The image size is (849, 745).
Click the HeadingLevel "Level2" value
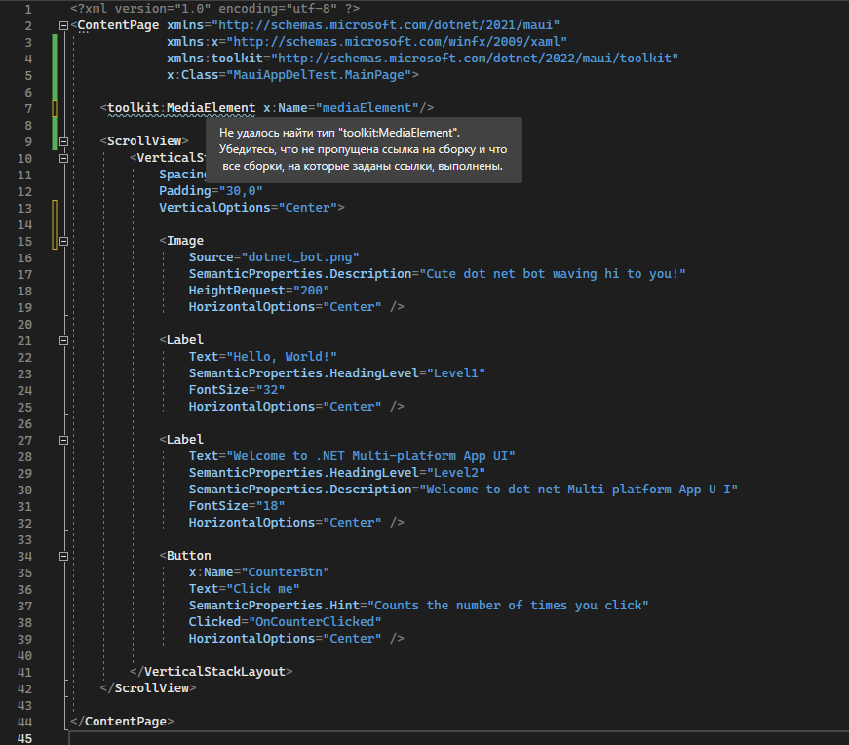tap(455, 473)
